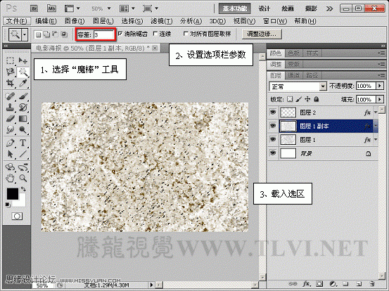Viewport: 389px width, 291px height.
Task: Launch Mini Bridge from the top bar
Action: [51, 8]
